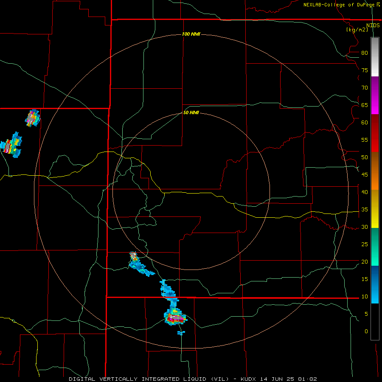Click the 50 value on the color scale
The height and width of the screenshot is (382, 382).
point(365,157)
